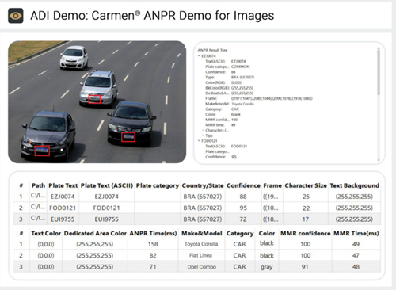Click the MMR time value 48
Image resolution: width=396 pixels, height=290 pixels.
356,267
